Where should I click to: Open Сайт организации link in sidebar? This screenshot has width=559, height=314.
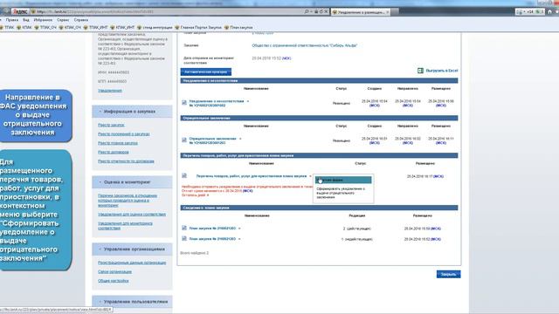tap(114, 271)
